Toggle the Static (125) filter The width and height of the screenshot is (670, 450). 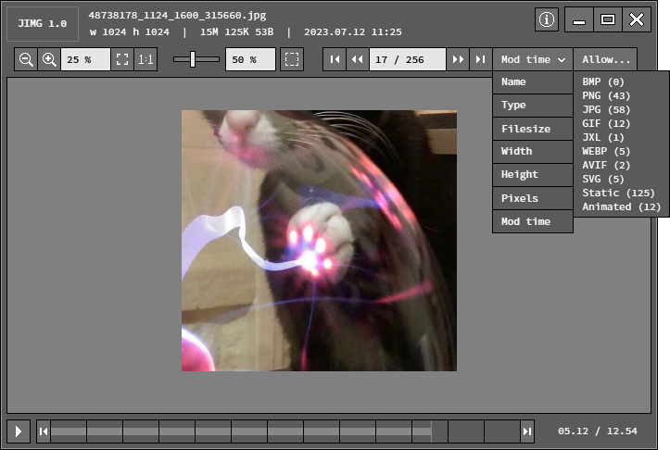click(x=618, y=193)
